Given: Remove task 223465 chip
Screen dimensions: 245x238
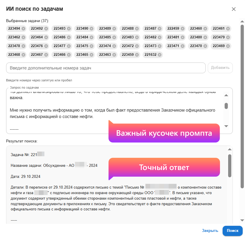Looking at the screenshot, I should pyautogui.click(x=92, y=55).
